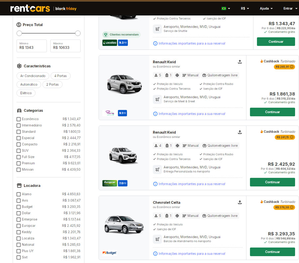This screenshot has height=263, width=299.
Task: Share the Chevrolet Celta listing
Action: pyautogui.click(x=240, y=202)
